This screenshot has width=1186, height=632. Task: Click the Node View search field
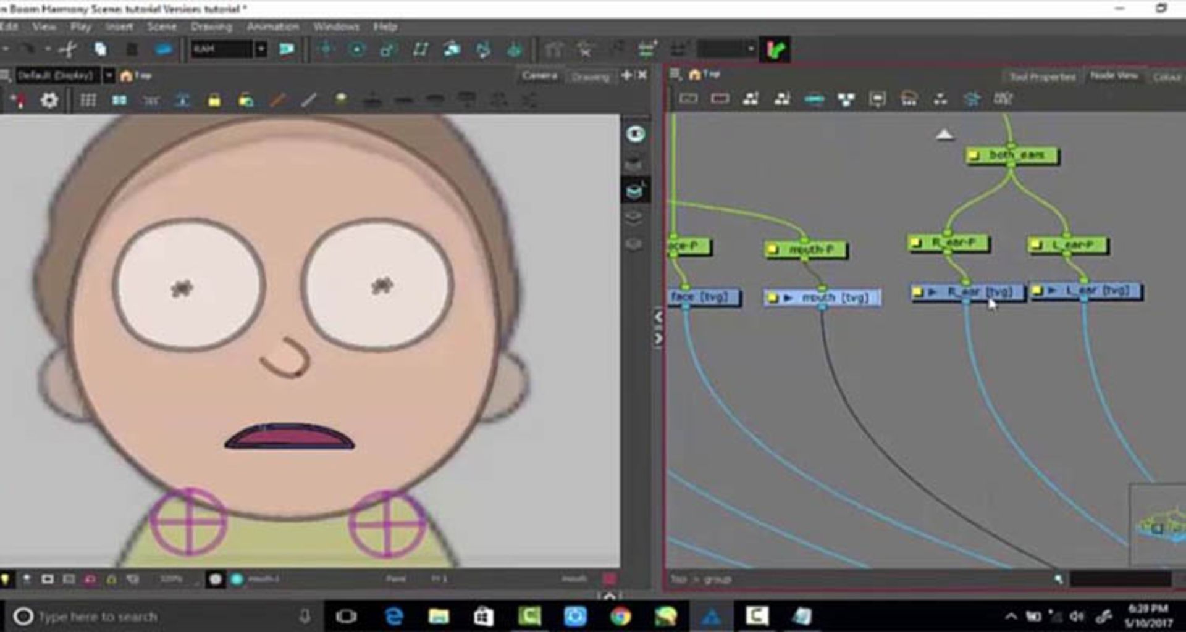1120,580
